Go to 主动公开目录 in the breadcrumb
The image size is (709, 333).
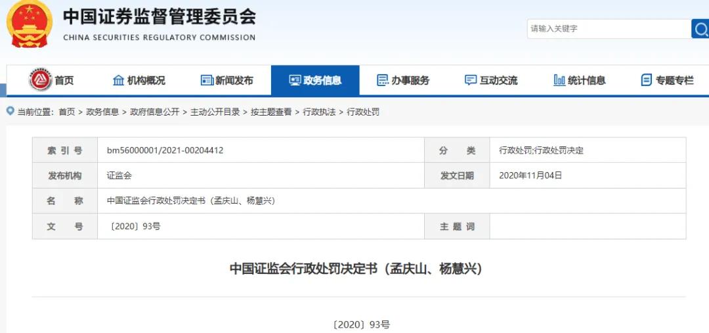pyautogui.click(x=215, y=112)
